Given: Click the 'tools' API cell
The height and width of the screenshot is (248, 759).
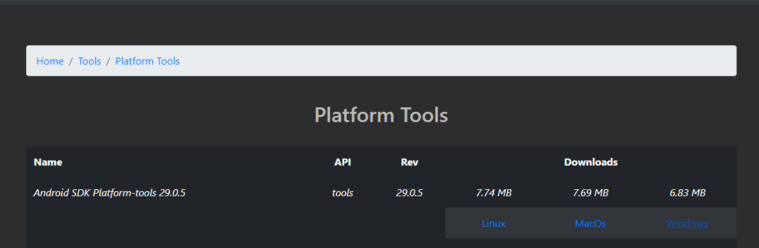Looking at the screenshot, I should 343,193.
